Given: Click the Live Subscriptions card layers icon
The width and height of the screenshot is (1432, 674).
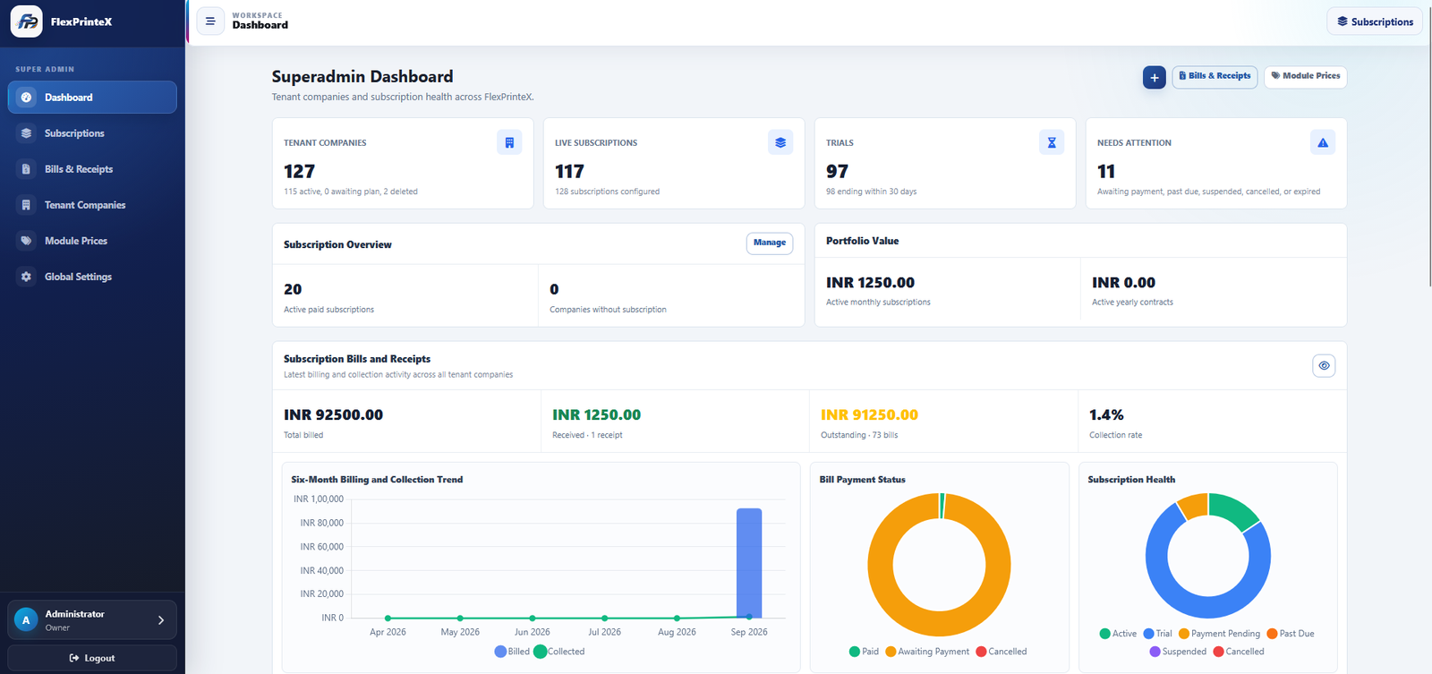Looking at the screenshot, I should tap(780, 142).
